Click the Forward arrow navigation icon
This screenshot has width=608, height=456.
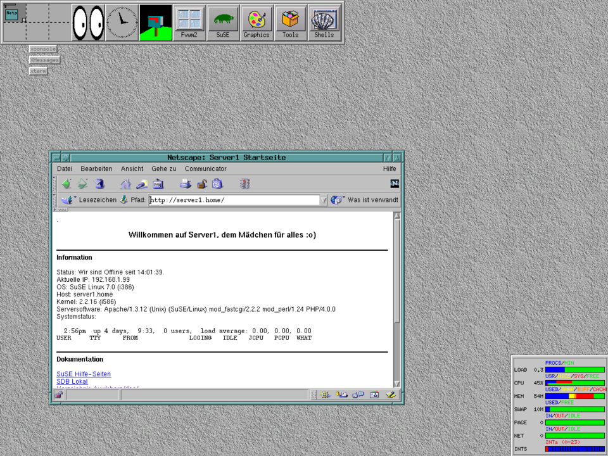tap(83, 184)
